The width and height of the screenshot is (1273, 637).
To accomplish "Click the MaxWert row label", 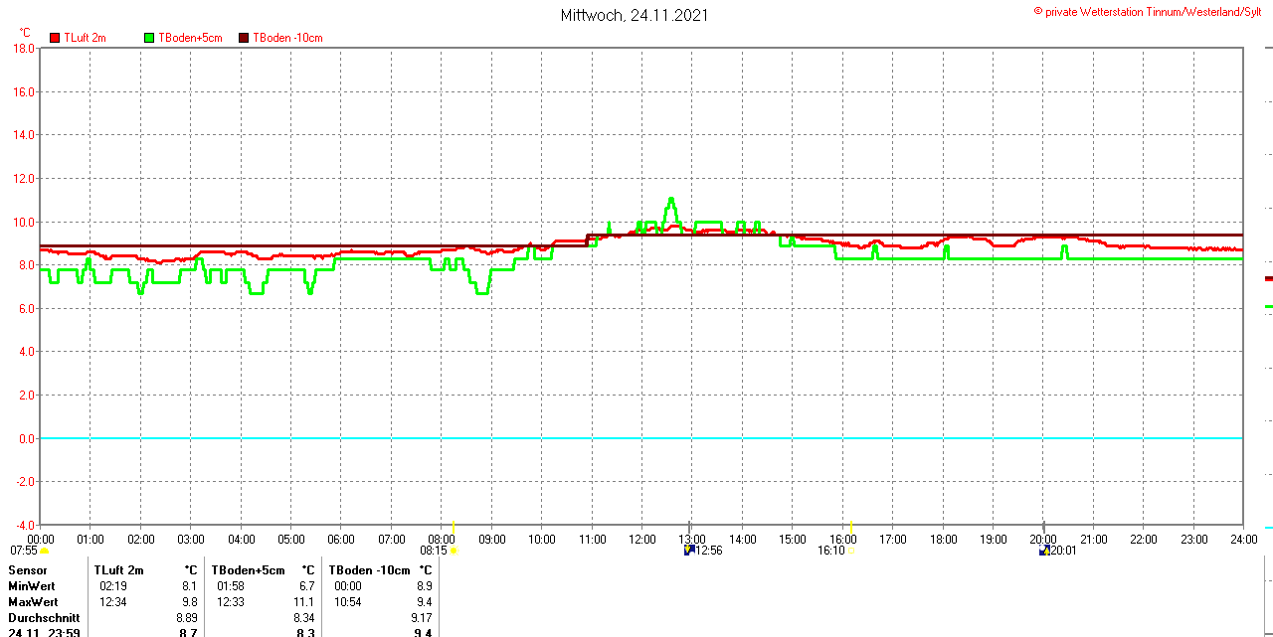I will click(33, 602).
